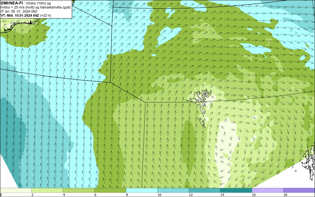This screenshot has height=197, width=315.
Task: Click legend scale label 4
Action: coord(64,195)
